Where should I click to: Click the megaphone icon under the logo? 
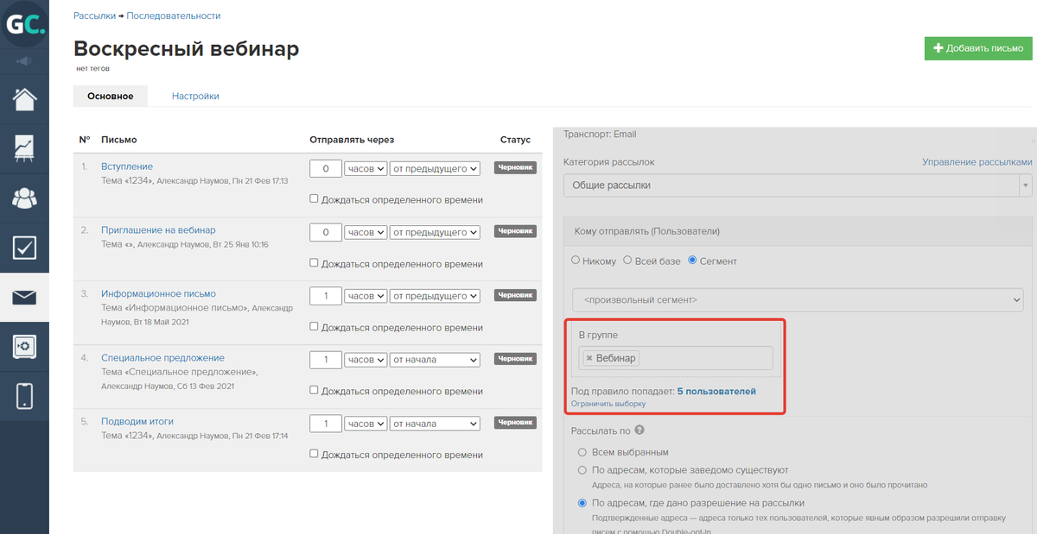(24, 61)
